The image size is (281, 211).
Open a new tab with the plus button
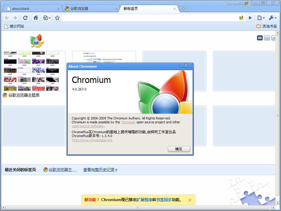point(183,9)
